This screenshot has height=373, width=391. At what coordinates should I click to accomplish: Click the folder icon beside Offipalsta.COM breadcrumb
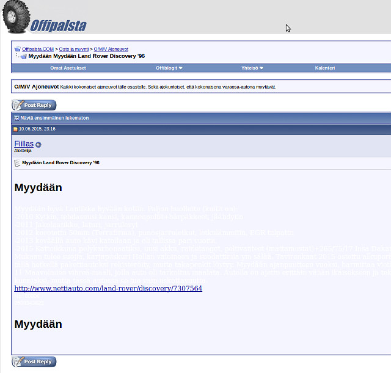coord(18,49)
